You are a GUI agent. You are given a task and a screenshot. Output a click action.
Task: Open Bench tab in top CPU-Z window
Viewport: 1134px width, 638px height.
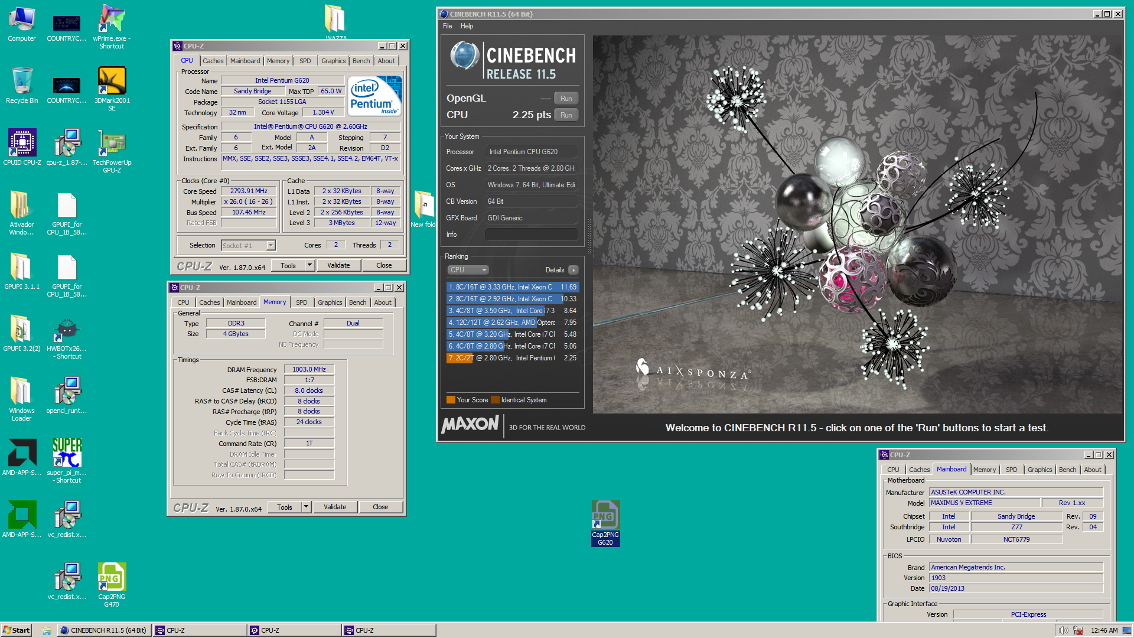point(361,61)
